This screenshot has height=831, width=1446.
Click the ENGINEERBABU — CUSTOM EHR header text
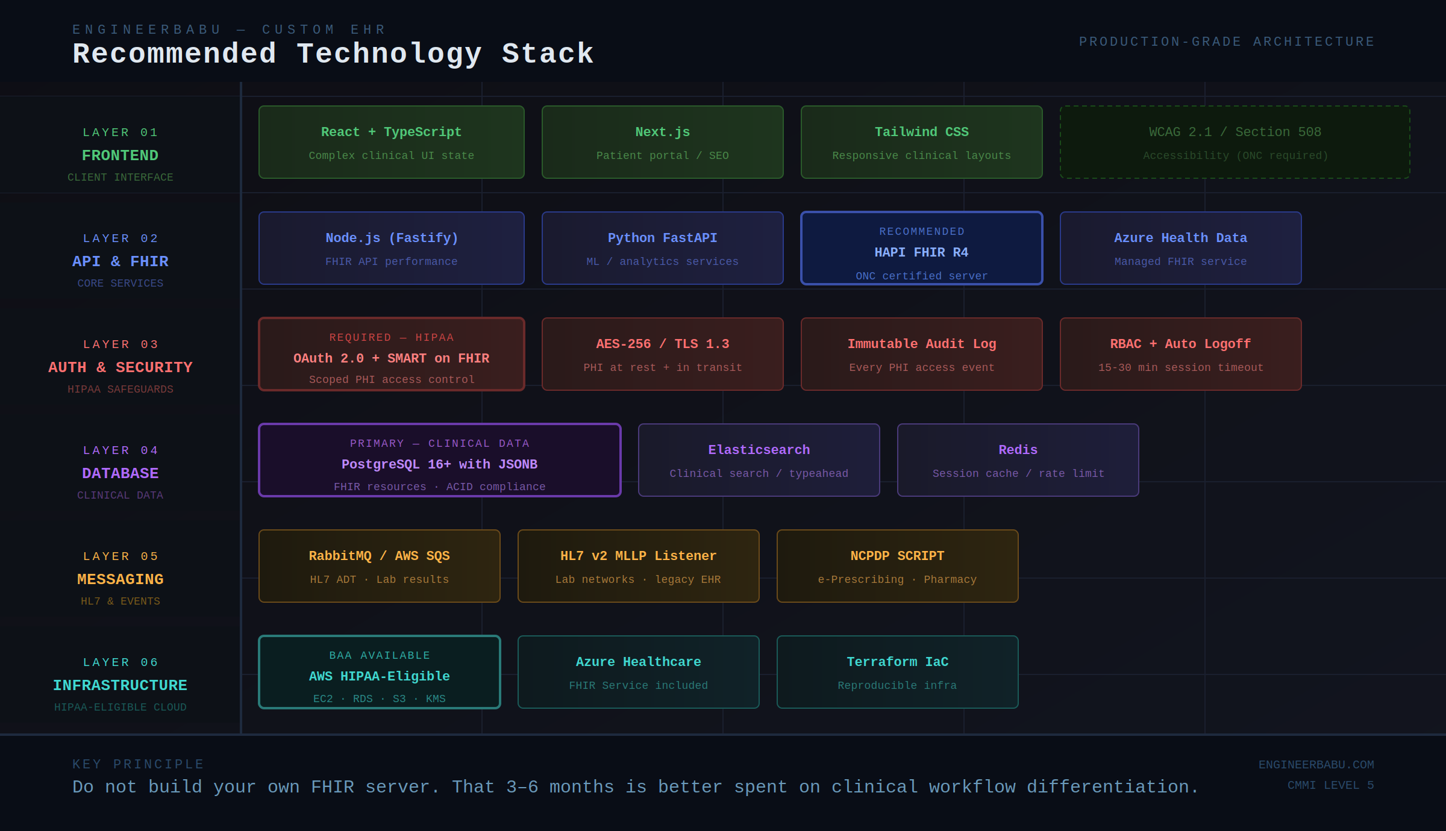(229, 30)
